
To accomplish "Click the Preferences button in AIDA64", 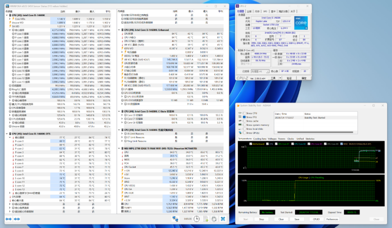I will coord(332,219).
